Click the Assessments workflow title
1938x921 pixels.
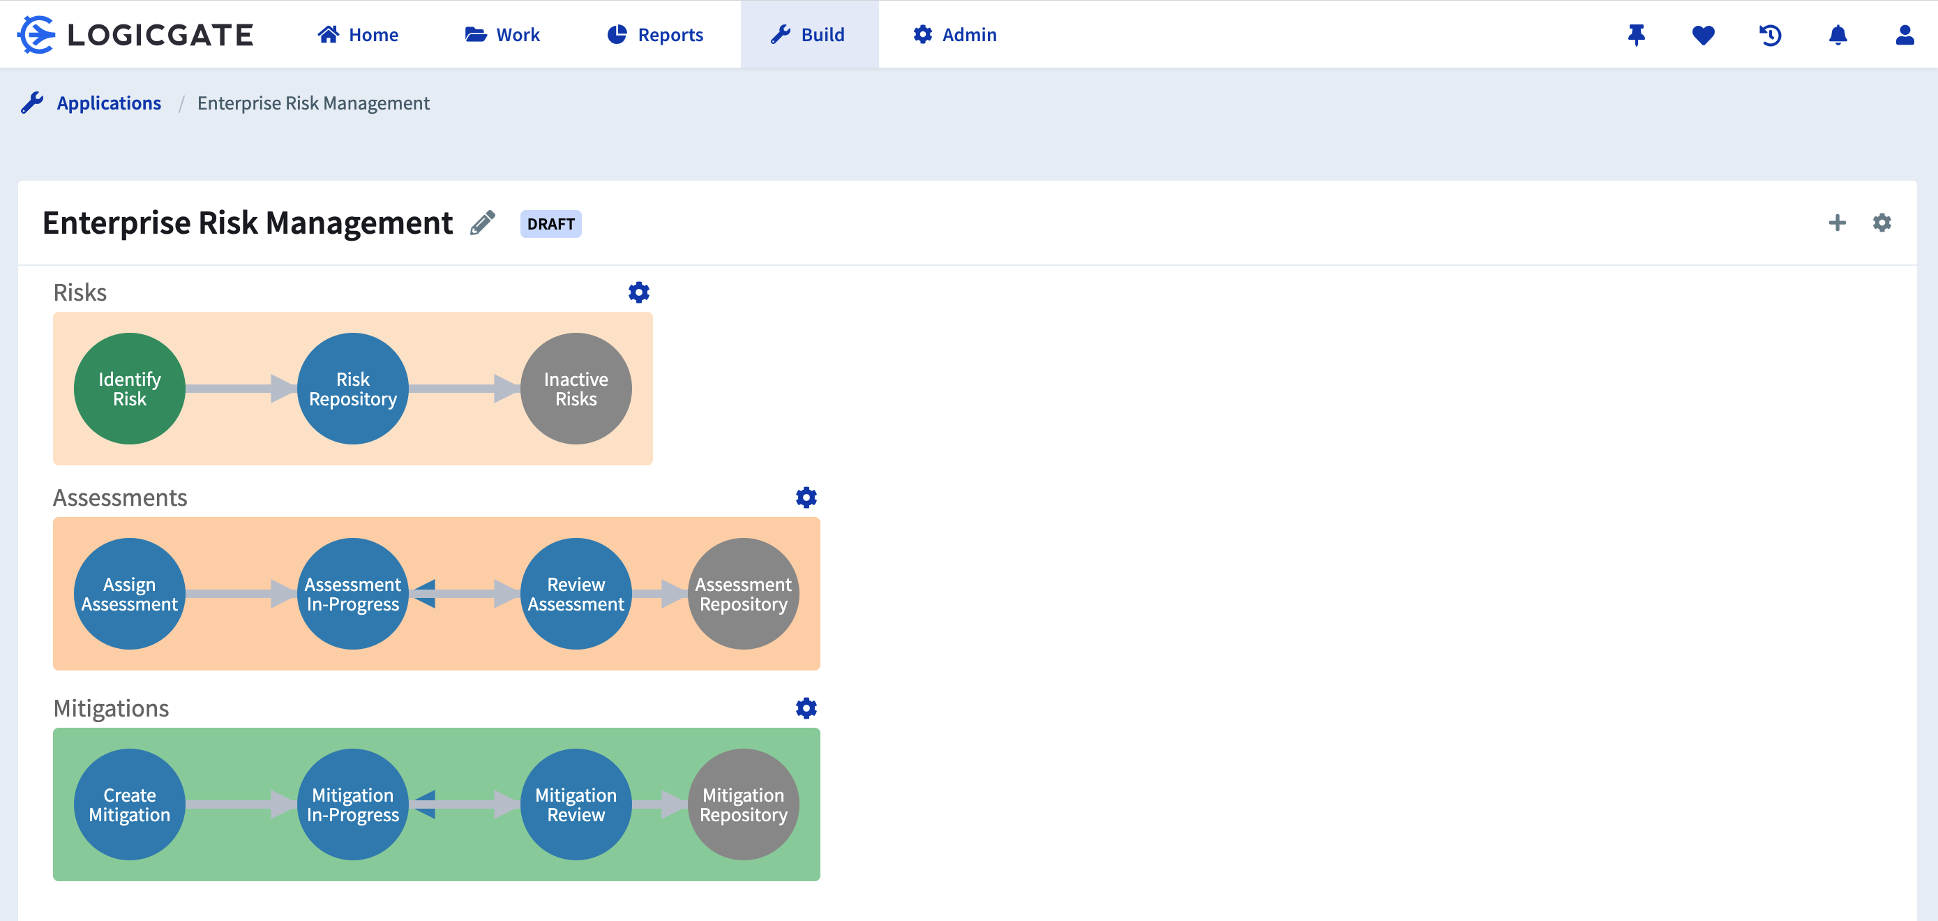click(119, 497)
